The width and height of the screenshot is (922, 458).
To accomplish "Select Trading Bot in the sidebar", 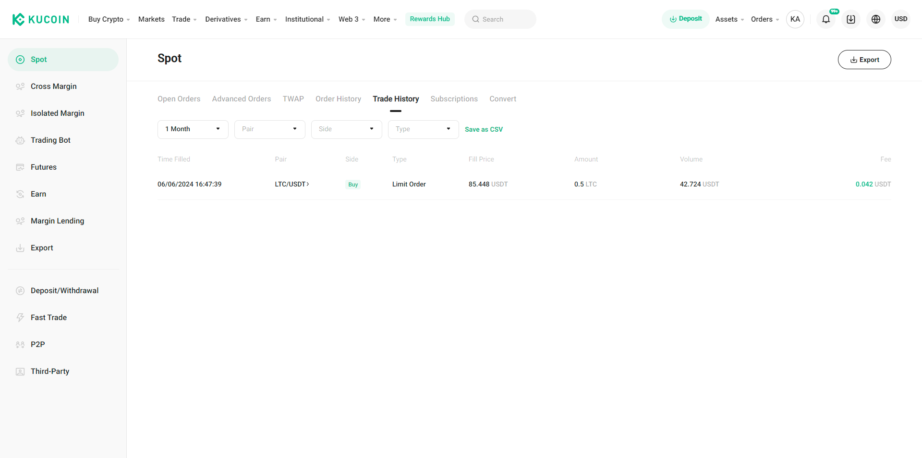I will (50, 140).
